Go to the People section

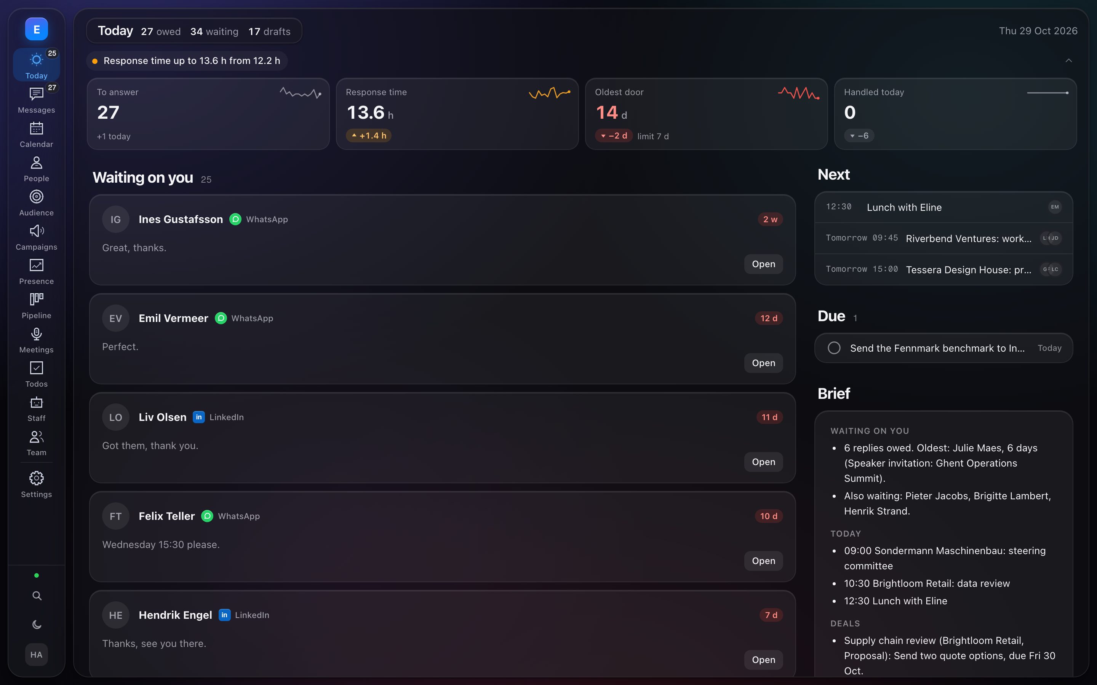[36, 169]
